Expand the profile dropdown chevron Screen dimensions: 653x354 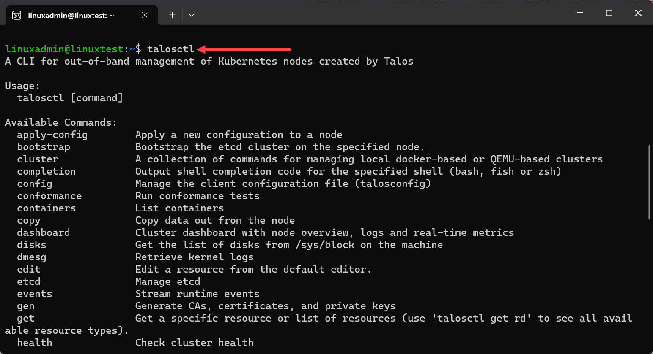[192, 15]
